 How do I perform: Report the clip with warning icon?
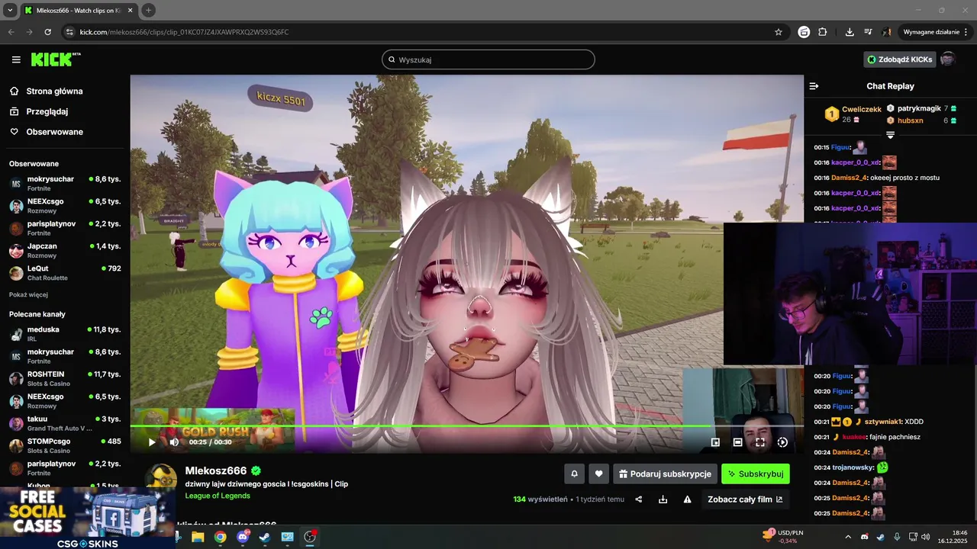point(687,499)
